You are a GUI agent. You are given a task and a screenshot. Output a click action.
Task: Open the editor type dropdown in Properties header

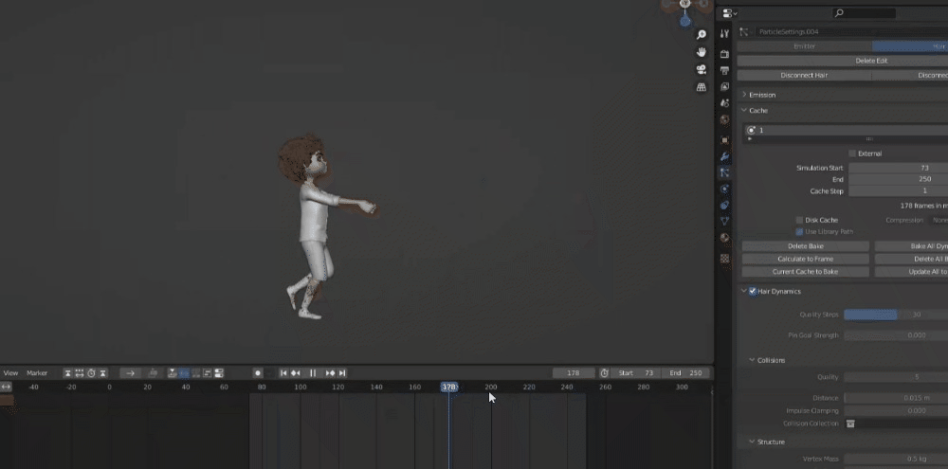point(730,13)
